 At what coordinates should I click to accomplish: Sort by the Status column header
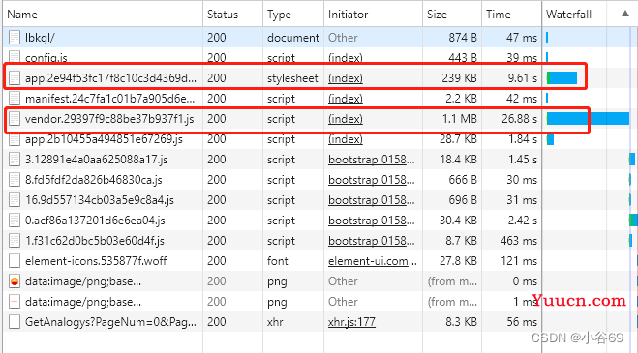click(x=232, y=15)
